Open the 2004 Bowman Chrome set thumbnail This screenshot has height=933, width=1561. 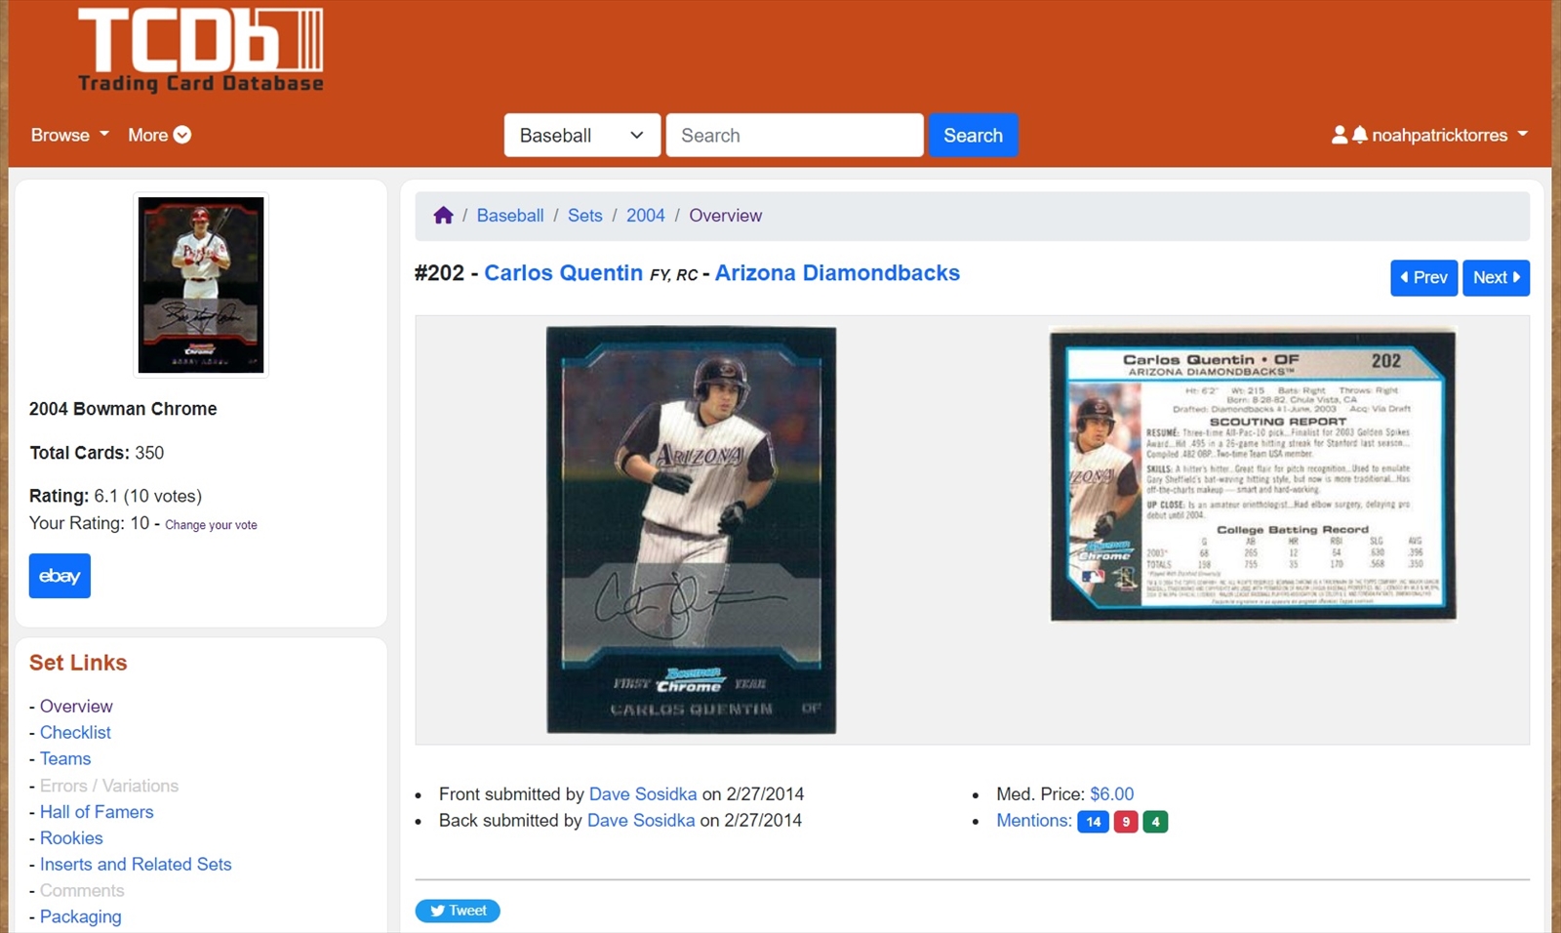pos(201,285)
